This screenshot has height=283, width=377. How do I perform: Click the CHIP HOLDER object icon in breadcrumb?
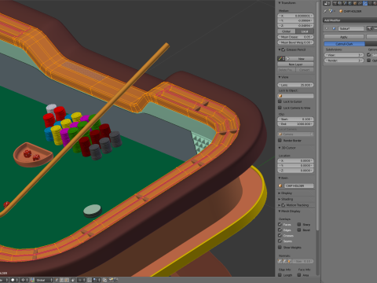[x=341, y=11]
